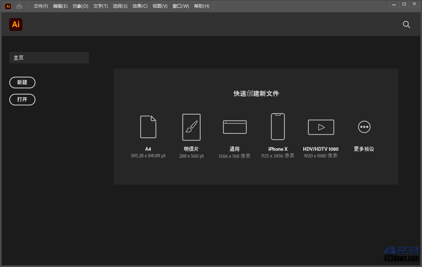Click the 新建 button
Viewport: 422px width, 267px height.
tap(22, 82)
